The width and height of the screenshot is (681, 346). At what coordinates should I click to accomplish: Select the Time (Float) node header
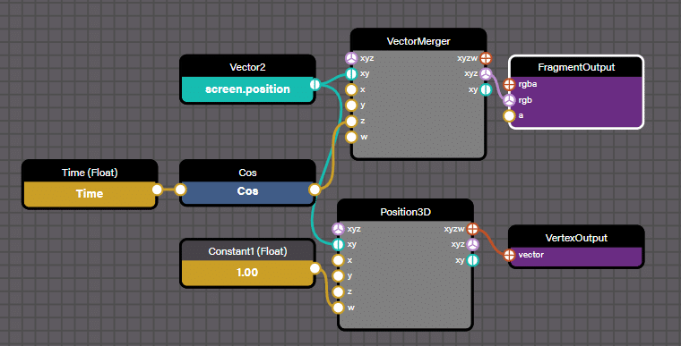(90, 173)
